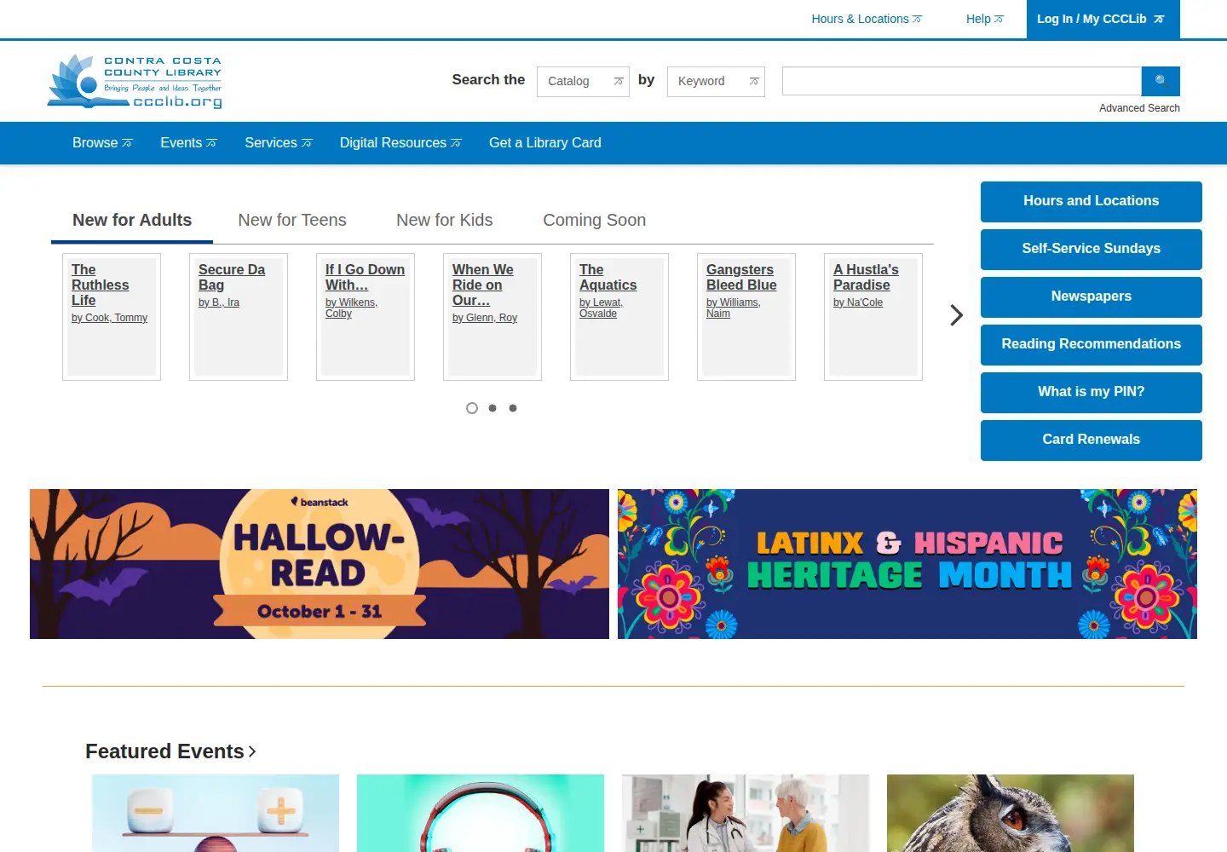Click the What is my PIN? button
Screen dimensions: 1227x852
click(1092, 393)
